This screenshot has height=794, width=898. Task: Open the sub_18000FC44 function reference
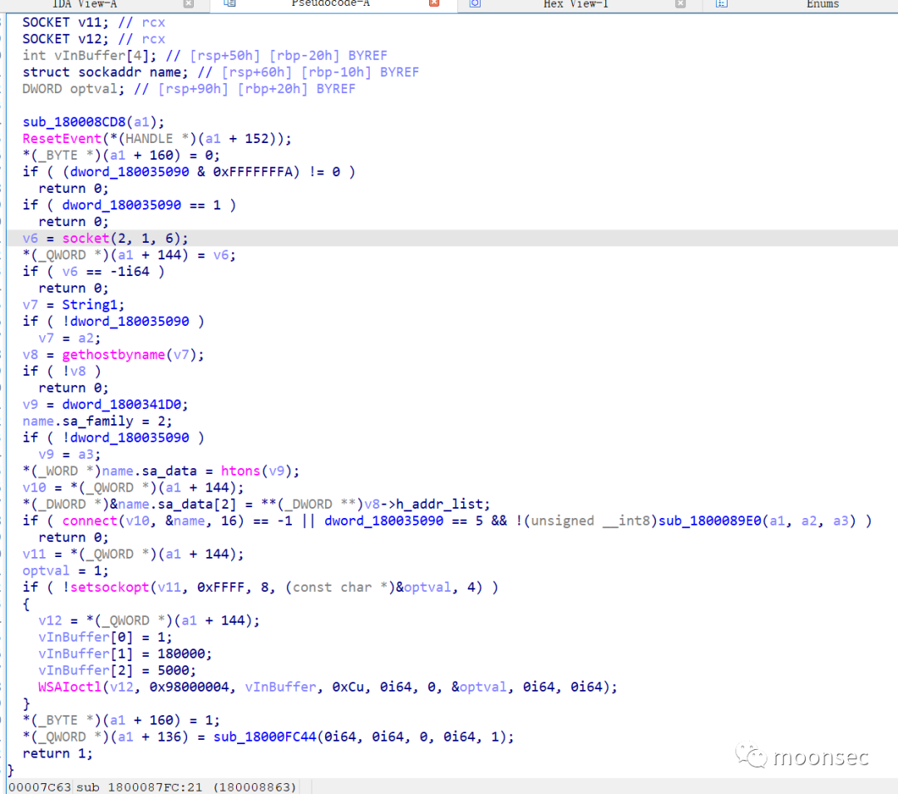click(264, 737)
